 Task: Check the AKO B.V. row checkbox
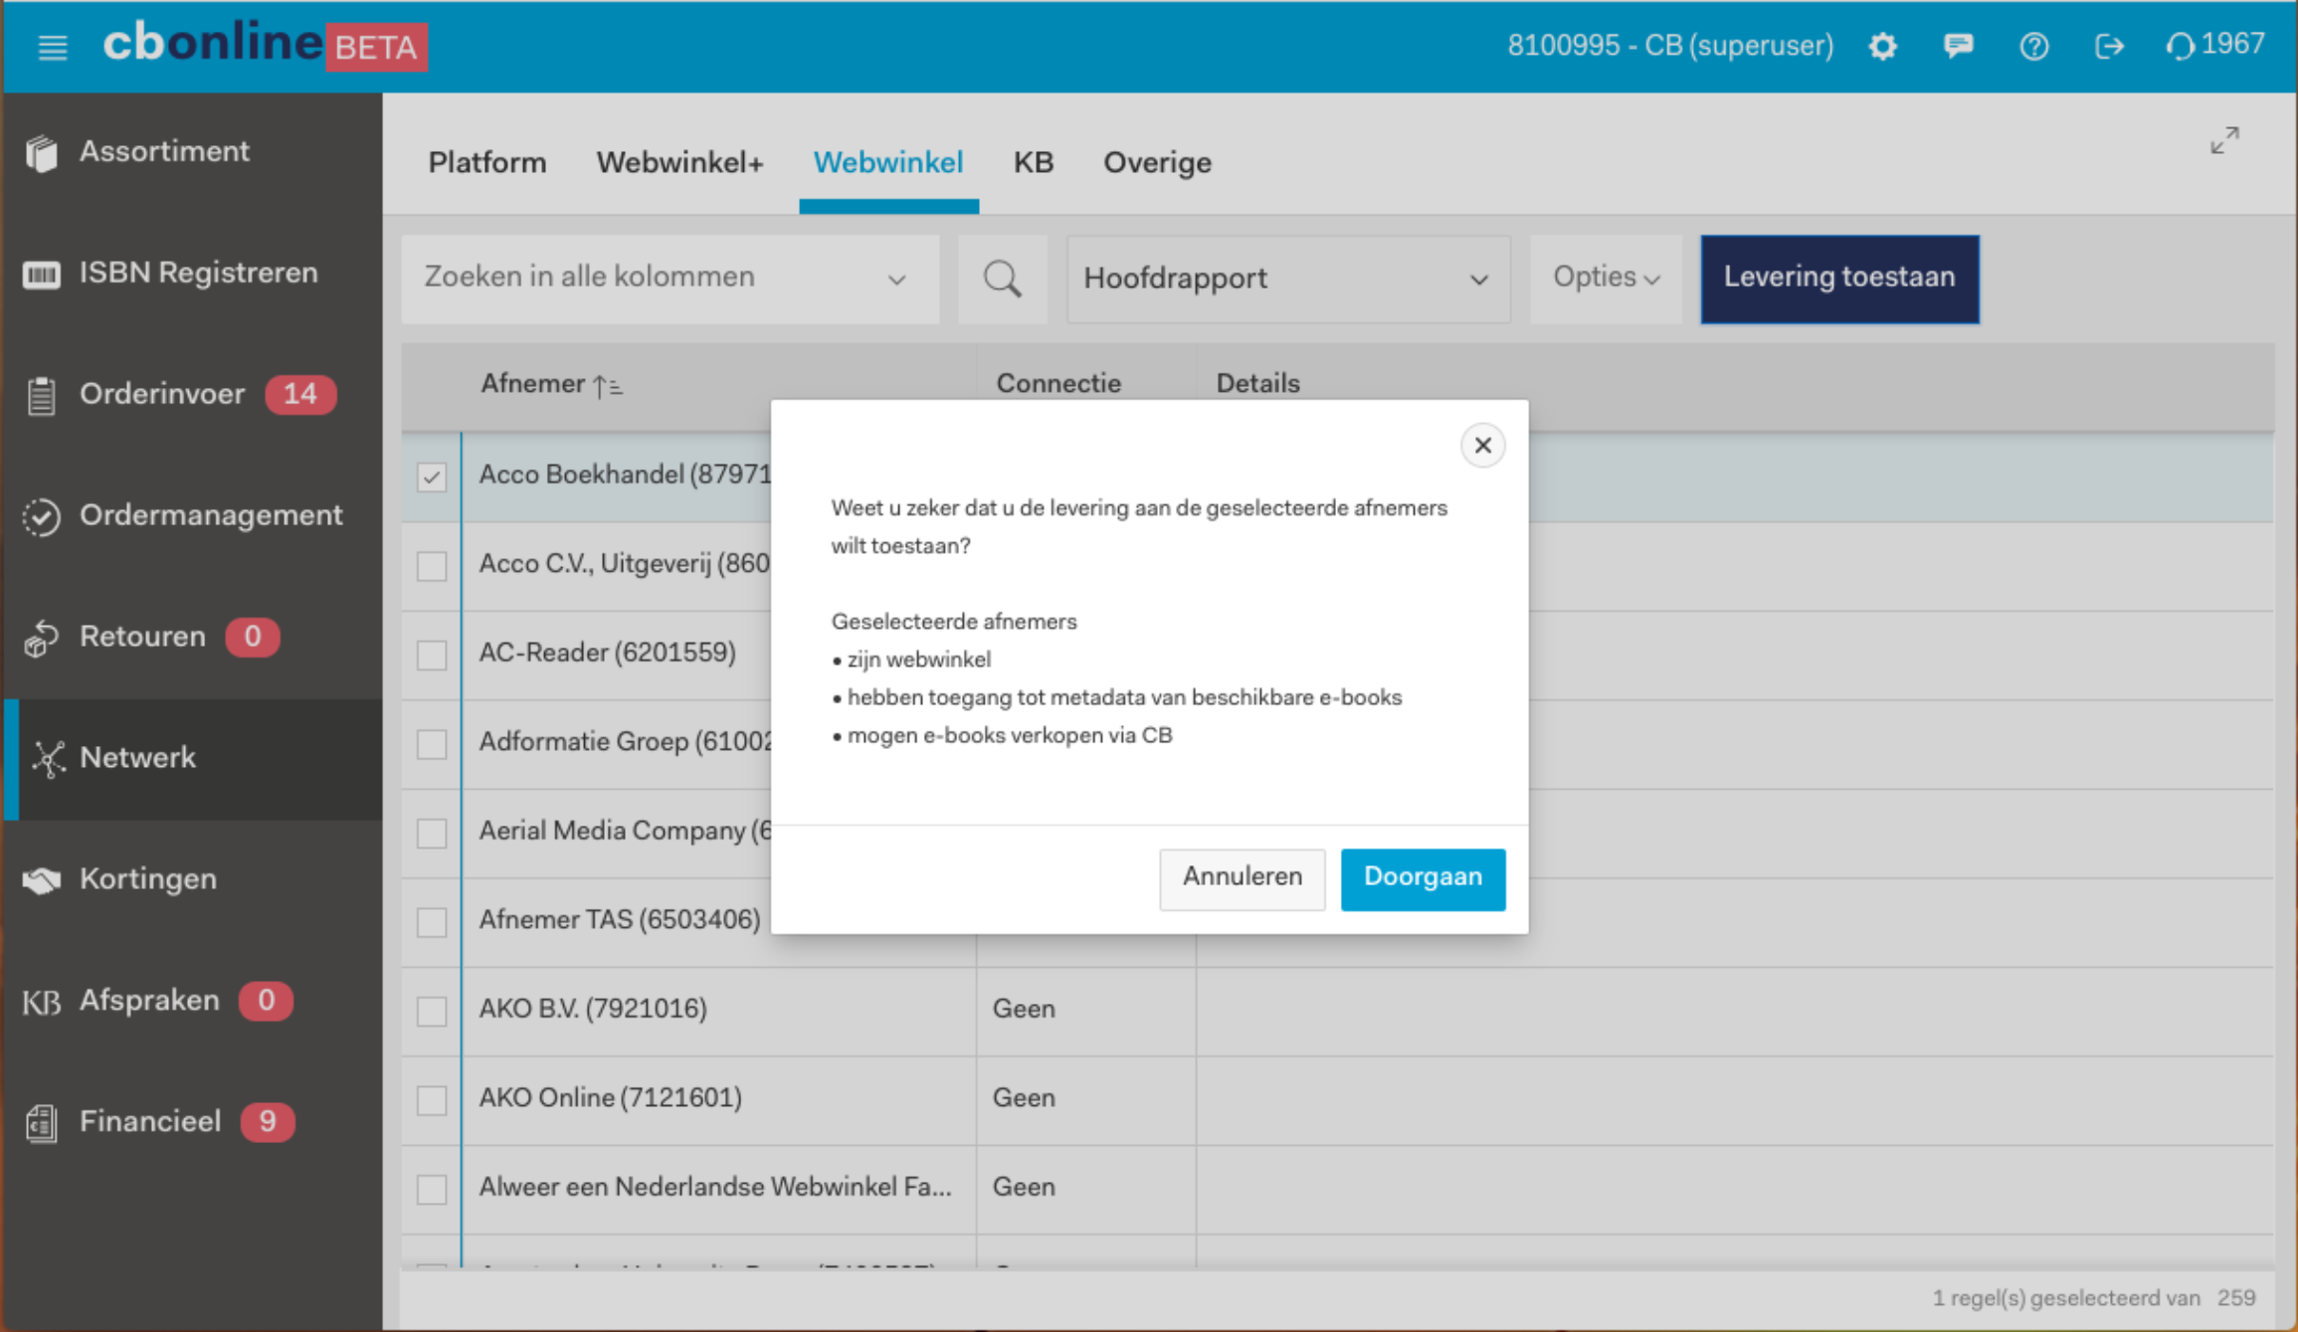(x=432, y=1011)
